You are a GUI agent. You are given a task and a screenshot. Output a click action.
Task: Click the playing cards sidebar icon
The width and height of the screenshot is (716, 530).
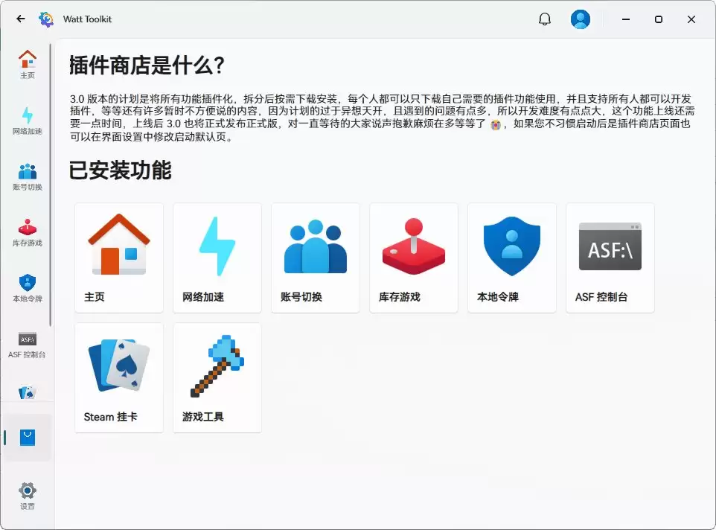[x=27, y=392]
